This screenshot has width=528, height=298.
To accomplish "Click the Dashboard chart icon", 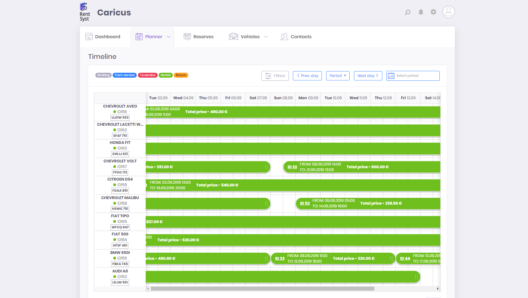I will point(89,37).
